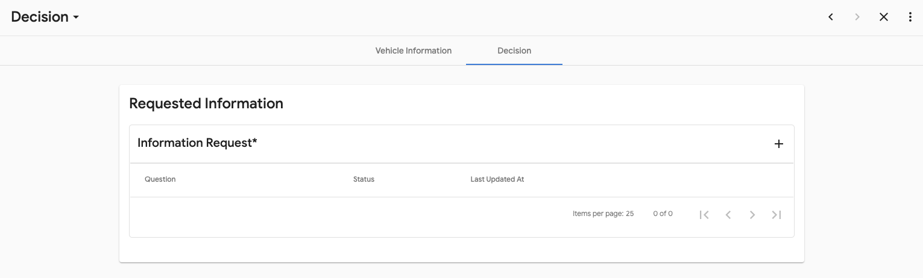Change Items per page value 25
This screenshot has height=278, width=923.
[629, 214]
